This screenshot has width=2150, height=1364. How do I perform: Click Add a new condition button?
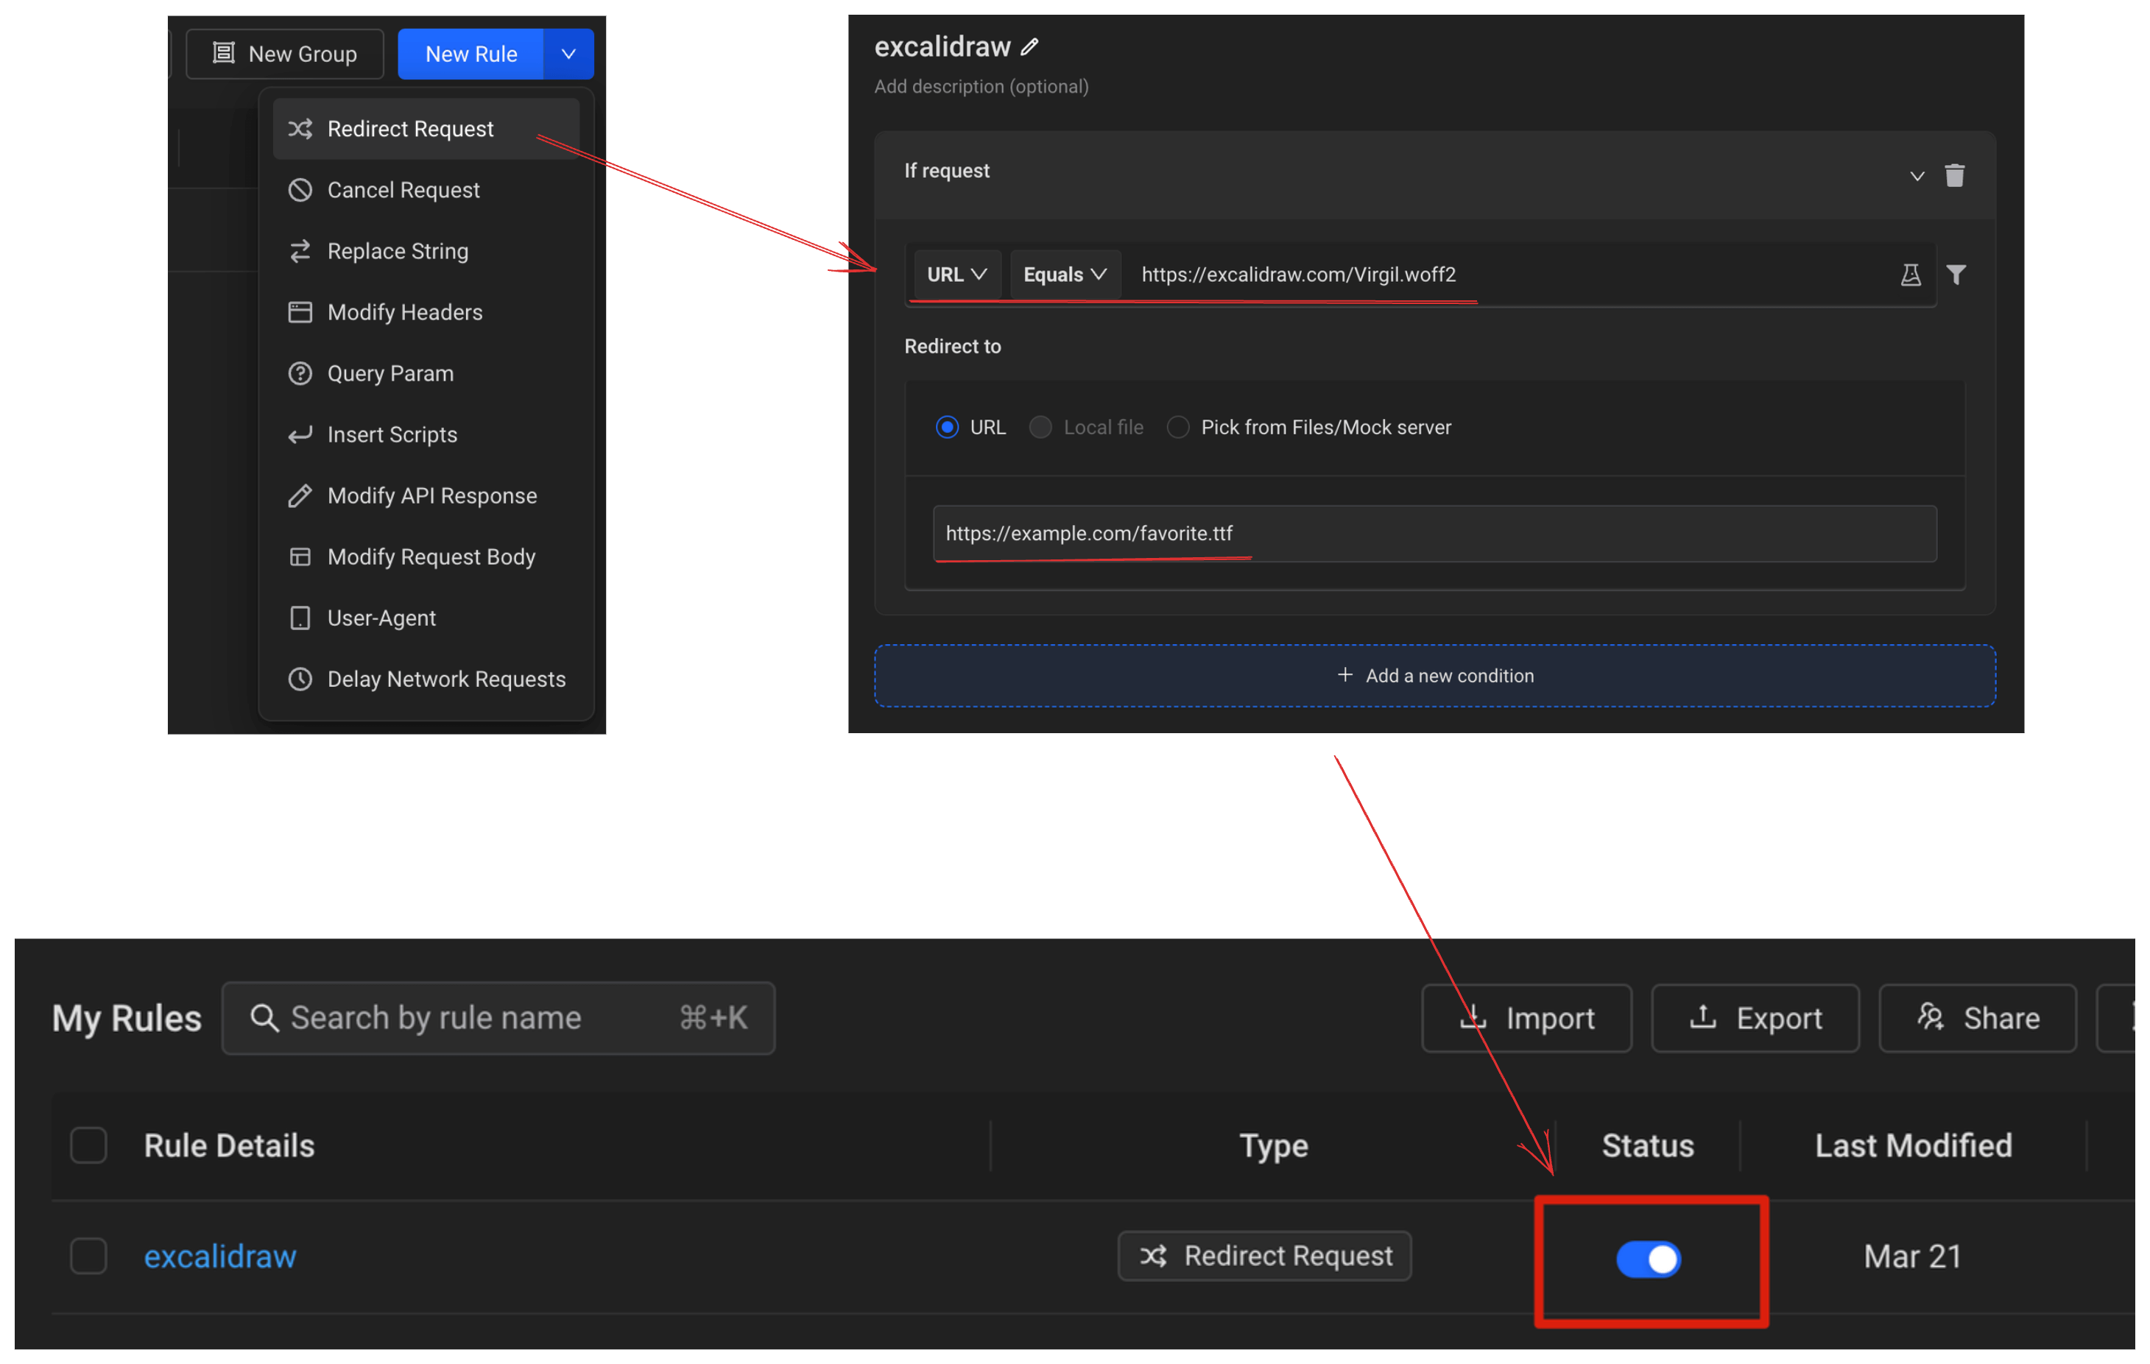[1435, 676]
